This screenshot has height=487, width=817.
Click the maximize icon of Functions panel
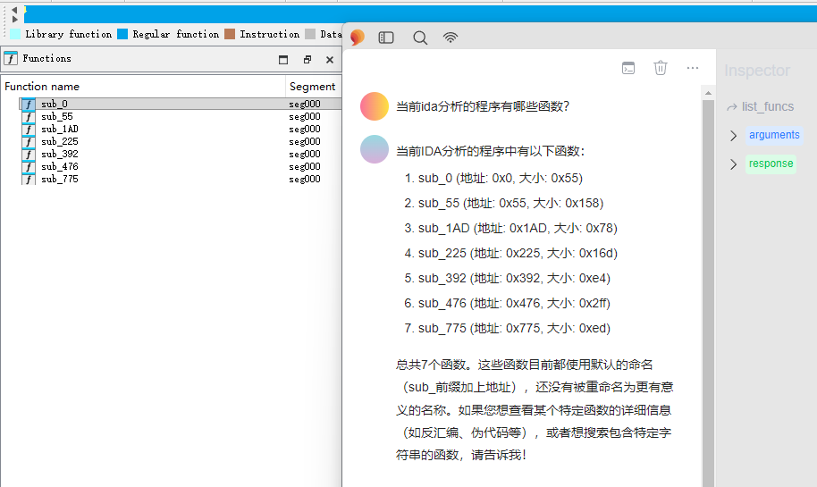click(x=283, y=59)
